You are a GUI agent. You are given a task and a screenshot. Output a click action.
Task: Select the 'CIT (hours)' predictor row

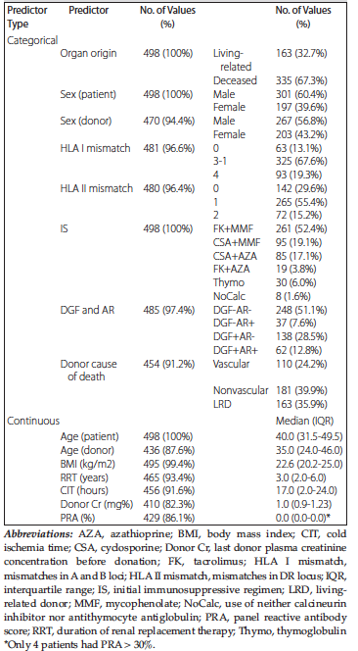(179, 477)
